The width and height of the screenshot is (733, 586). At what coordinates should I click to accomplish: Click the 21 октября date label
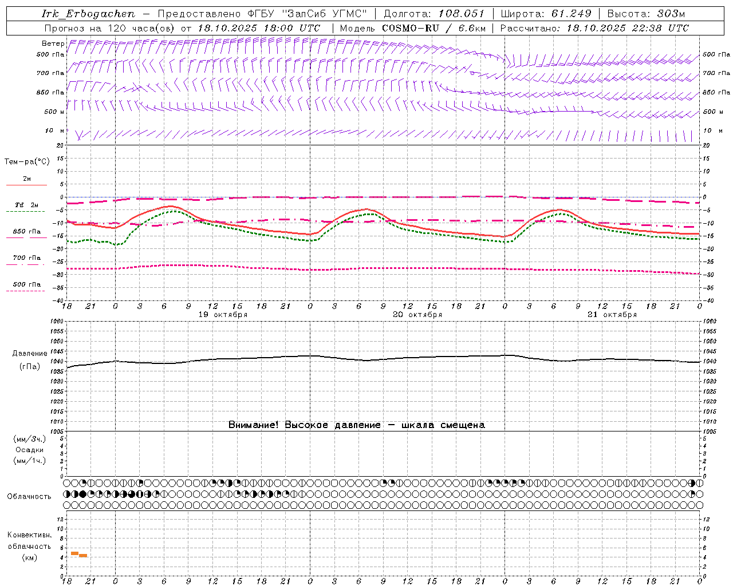click(612, 315)
